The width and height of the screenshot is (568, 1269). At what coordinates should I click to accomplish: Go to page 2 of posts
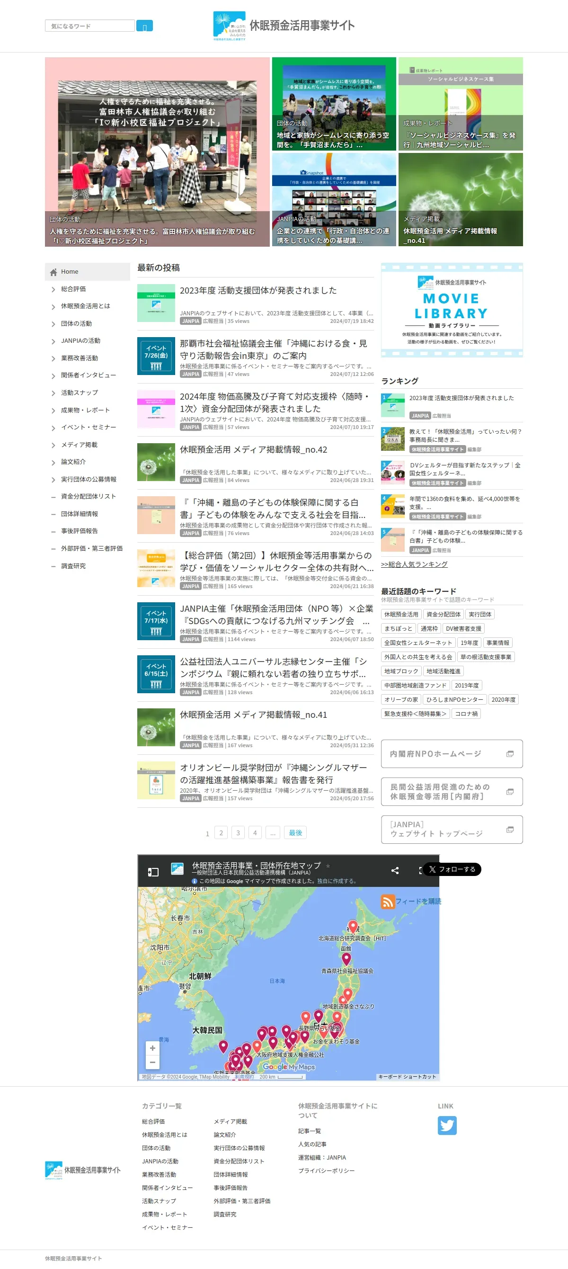click(x=221, y=833)
